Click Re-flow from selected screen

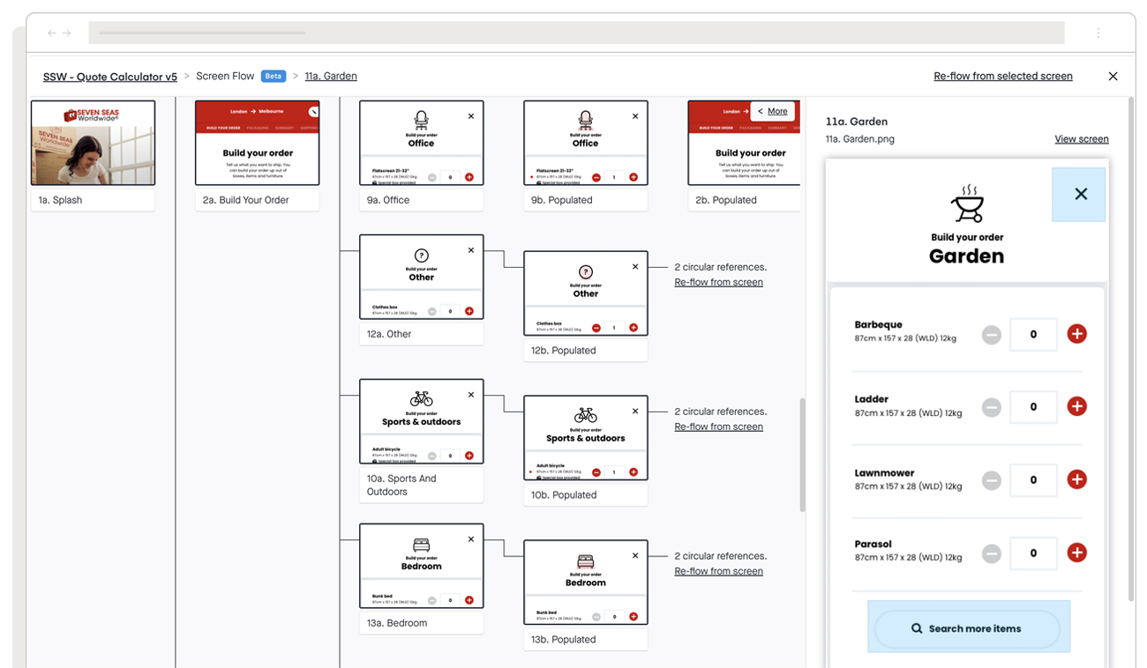pyautogui.click(x=1003, y=76)
